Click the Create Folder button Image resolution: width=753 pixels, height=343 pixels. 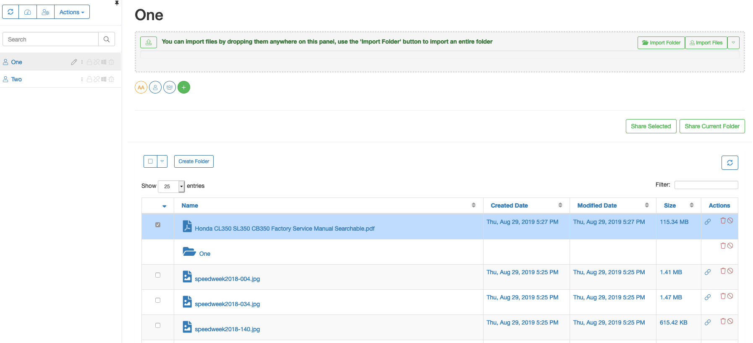tap(194, 161)
